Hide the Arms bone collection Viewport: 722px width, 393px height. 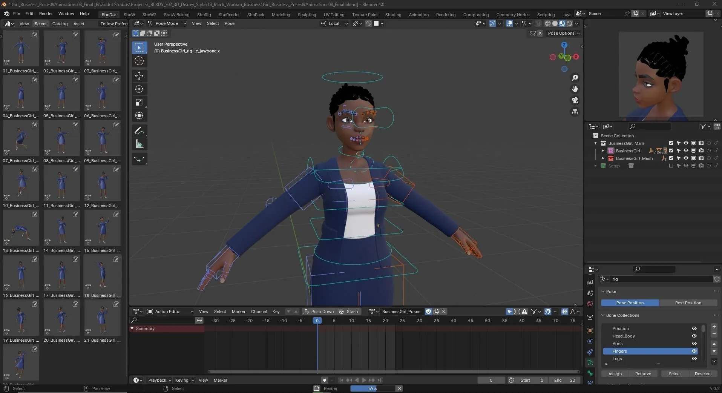pyautogui.click(x=694, y=344)
